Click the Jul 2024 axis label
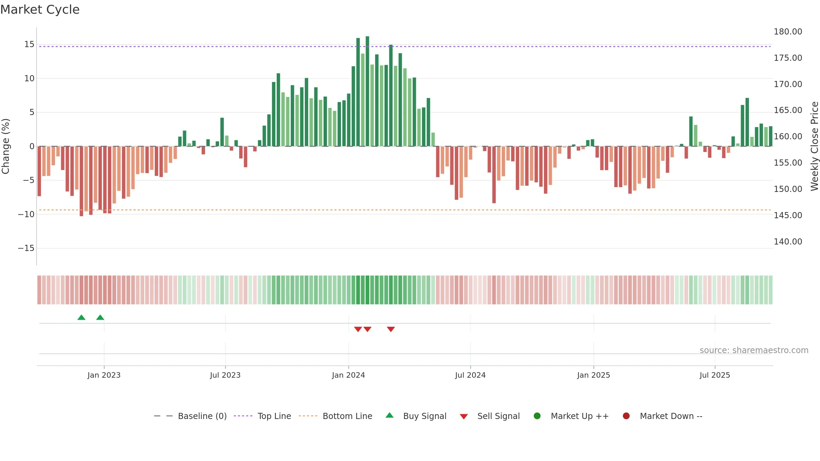Viewport: 820px width, 461px height. point(470,375)
